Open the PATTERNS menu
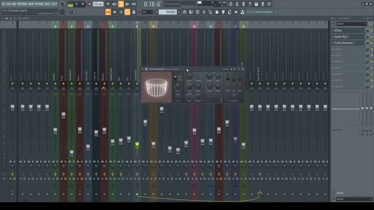The height and width of the screenshot is (210, 374). [22, 4]
